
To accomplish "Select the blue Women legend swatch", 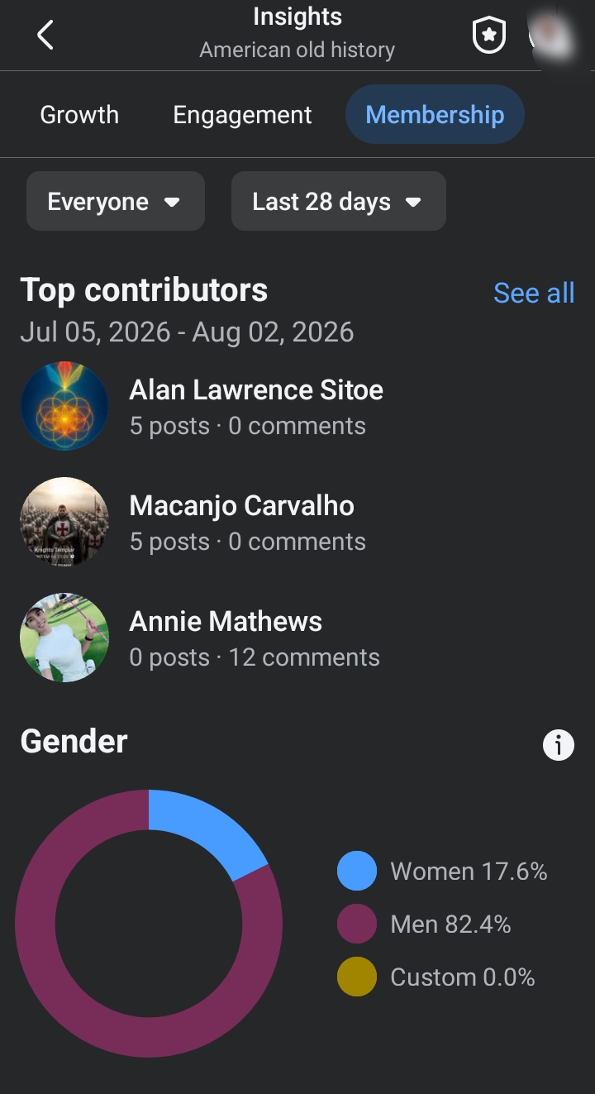I will click(357, 871).
